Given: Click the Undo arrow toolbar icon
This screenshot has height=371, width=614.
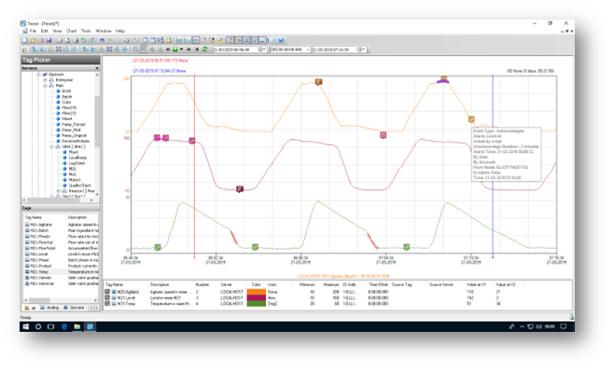Looking at the screenshot, I should tap(102, 40).
